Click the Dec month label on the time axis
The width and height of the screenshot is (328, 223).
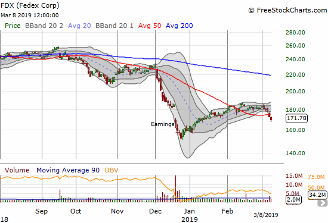[x=155, y=211]
